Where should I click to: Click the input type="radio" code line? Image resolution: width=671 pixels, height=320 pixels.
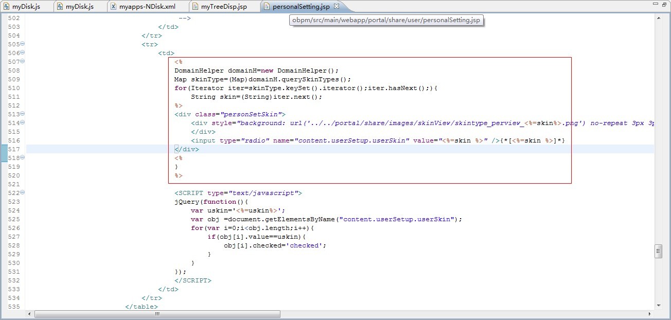pos(378,140)
